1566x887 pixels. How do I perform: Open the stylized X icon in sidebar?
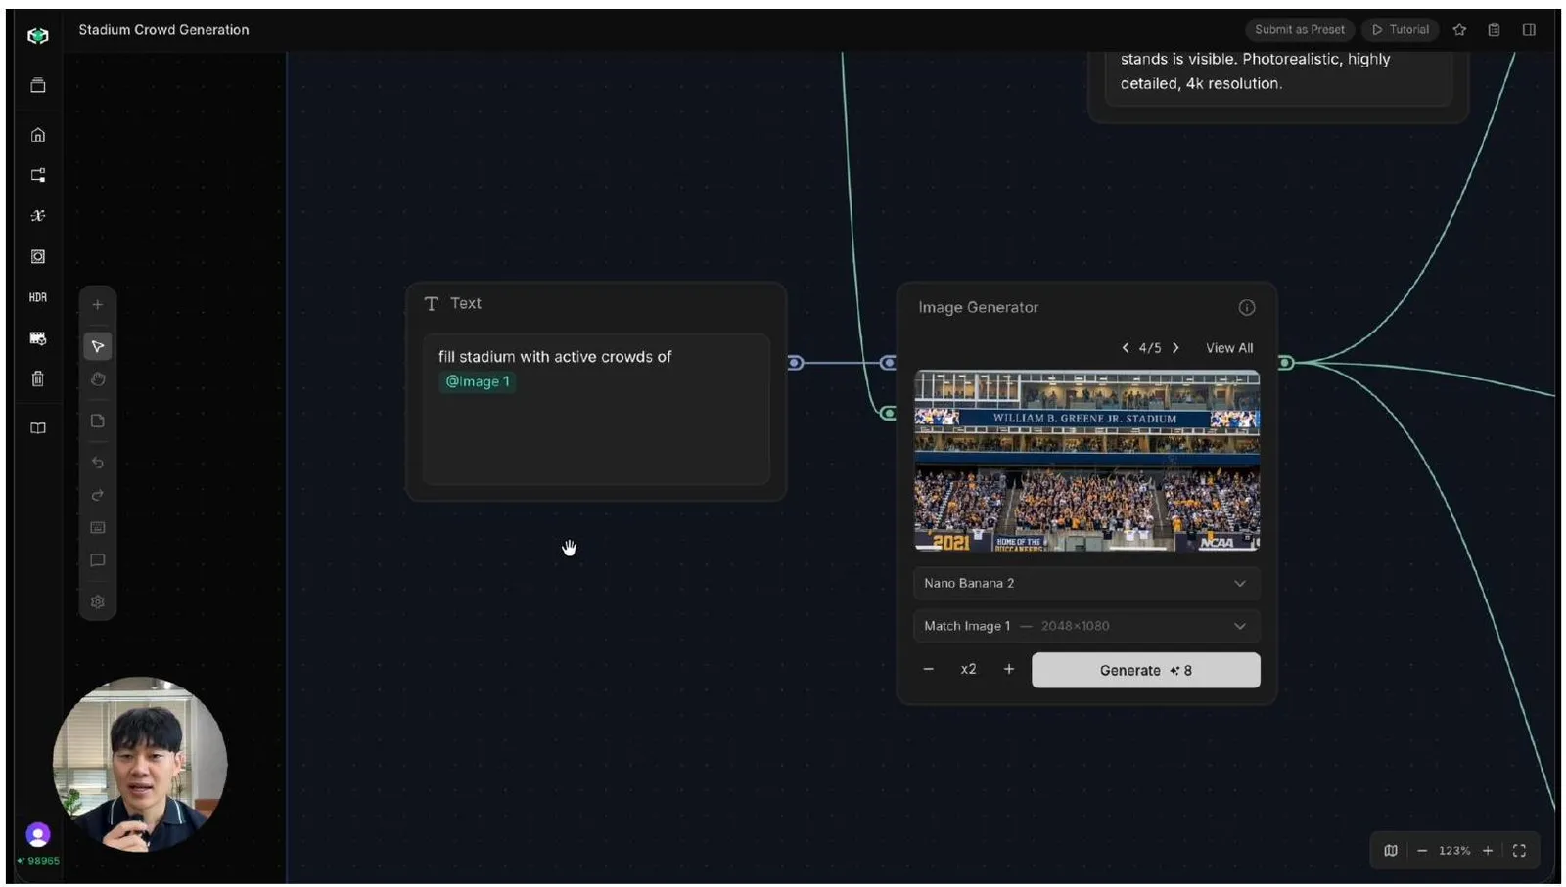(38, 216)
